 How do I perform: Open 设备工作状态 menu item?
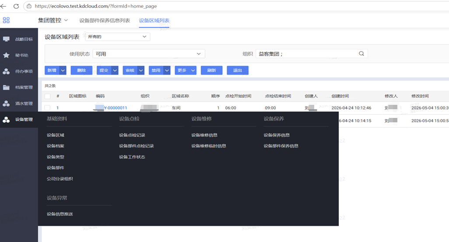point(132,157)
